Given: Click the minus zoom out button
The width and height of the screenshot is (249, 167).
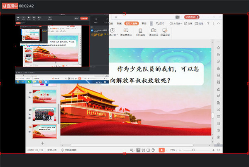Looking at the screenshot, I should (180, 150).
